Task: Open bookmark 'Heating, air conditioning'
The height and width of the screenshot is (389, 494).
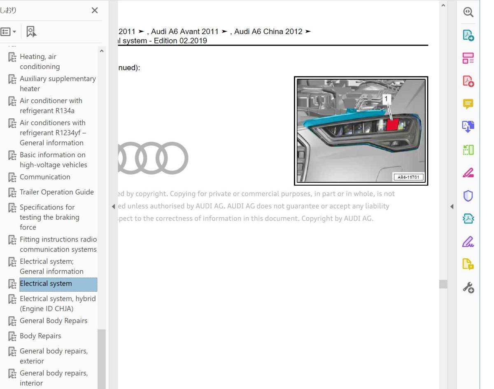Action: pos(40,62)
